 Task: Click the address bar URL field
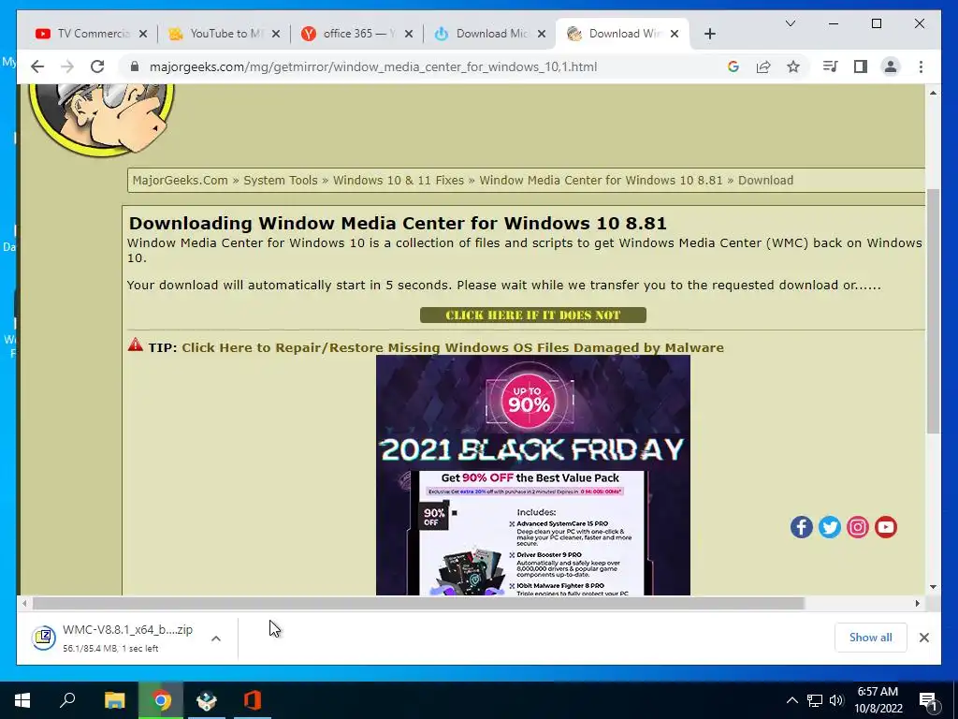372,66
